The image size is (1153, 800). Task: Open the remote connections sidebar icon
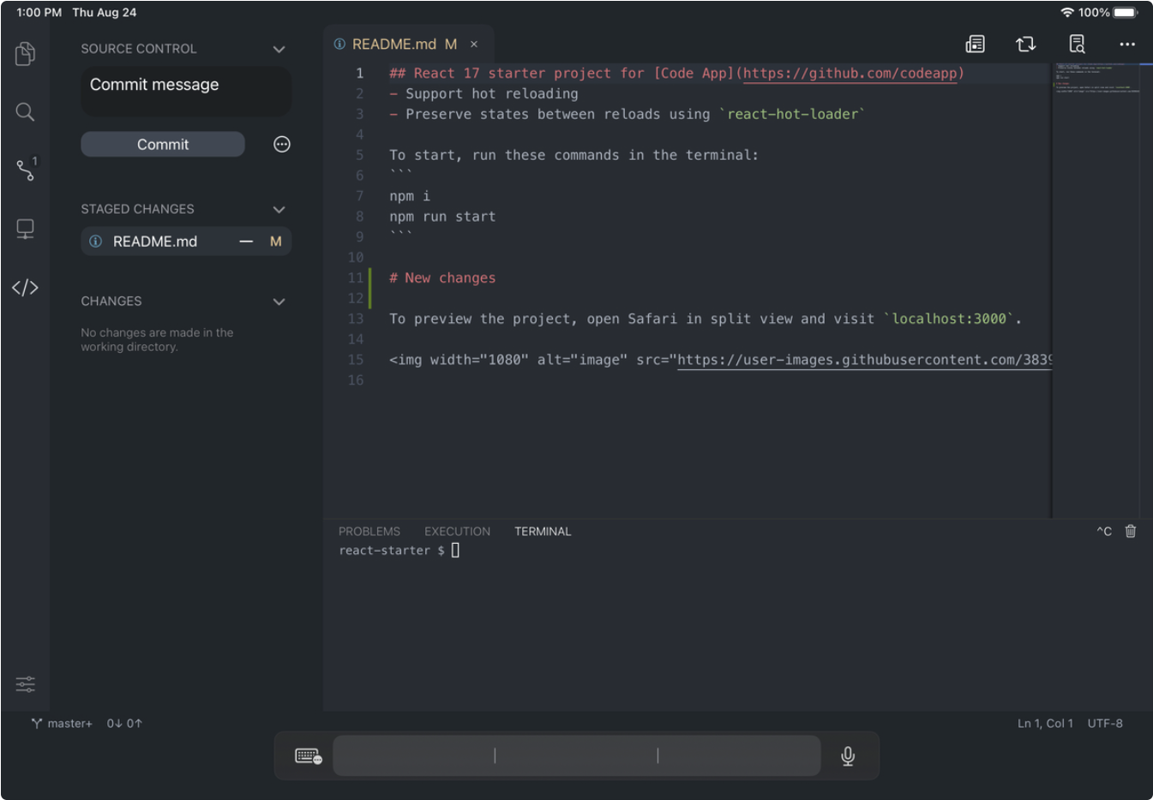point(25,229)
